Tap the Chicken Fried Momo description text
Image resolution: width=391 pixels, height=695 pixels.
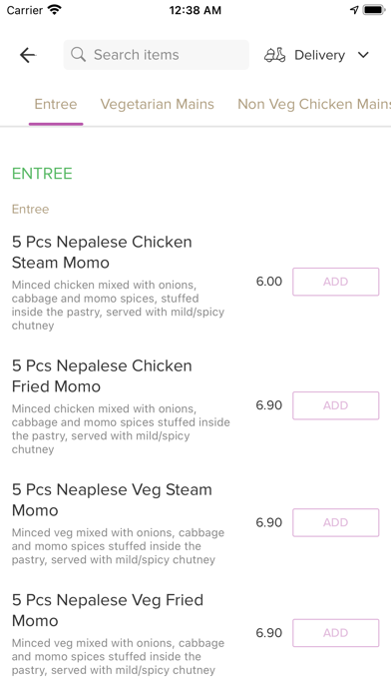click(121, 429)
